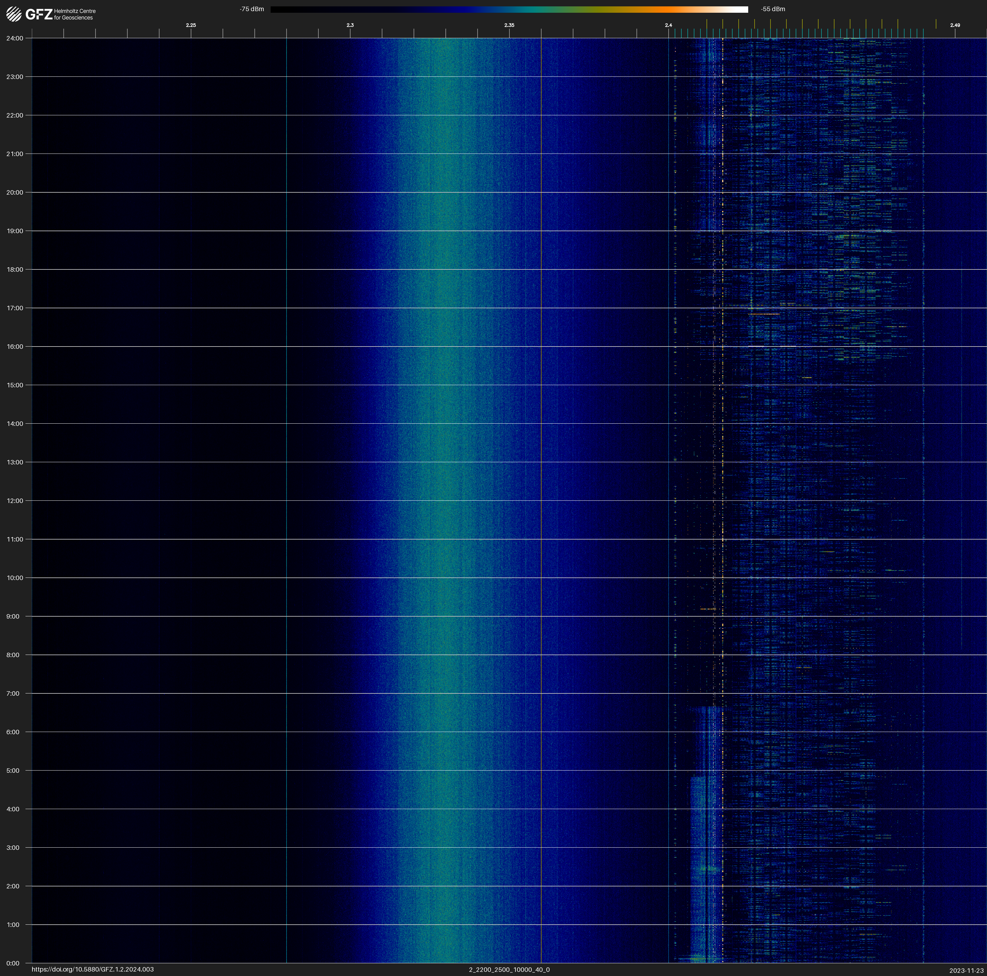
Task: Select the 2.3 frequency axis label
Action: pyautogui.click(x=350, y=25)
